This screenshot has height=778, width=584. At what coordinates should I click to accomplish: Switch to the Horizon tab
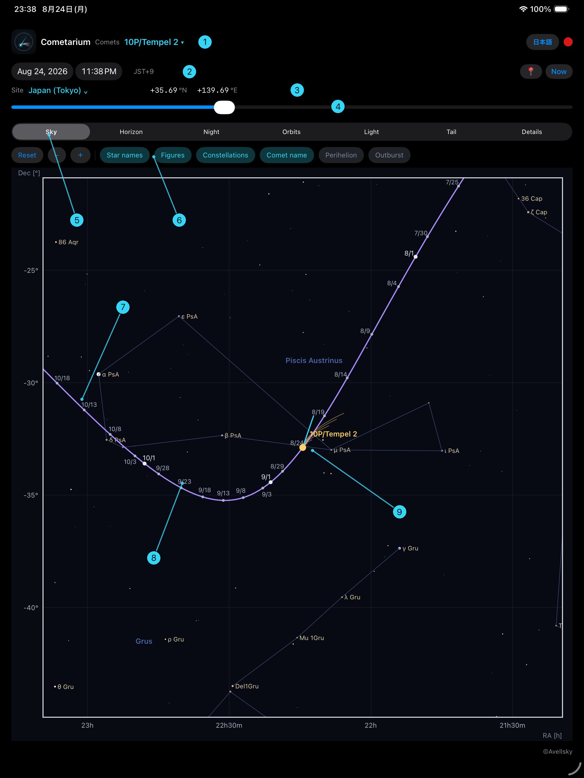(x=131, y=132)
